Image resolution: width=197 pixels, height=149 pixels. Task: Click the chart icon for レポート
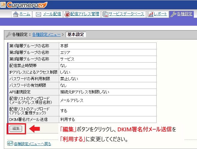coord(151,14)
